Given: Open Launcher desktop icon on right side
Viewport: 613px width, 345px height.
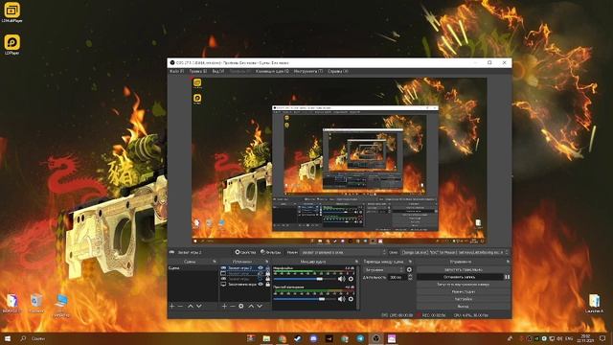Looking at the screenshot, I should 594,303.
